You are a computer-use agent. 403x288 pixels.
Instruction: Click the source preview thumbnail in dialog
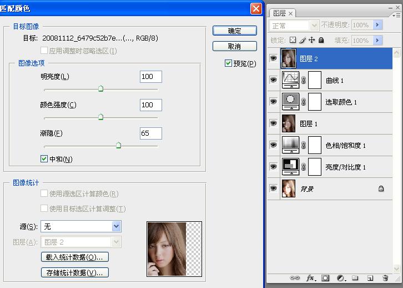[174, 249]
